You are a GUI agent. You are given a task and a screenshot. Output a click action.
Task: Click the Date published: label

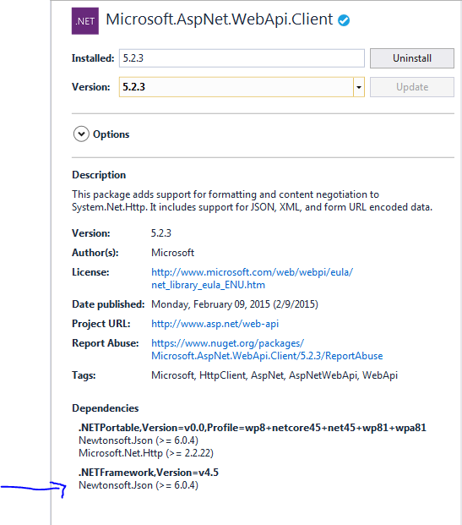point(108,304)
